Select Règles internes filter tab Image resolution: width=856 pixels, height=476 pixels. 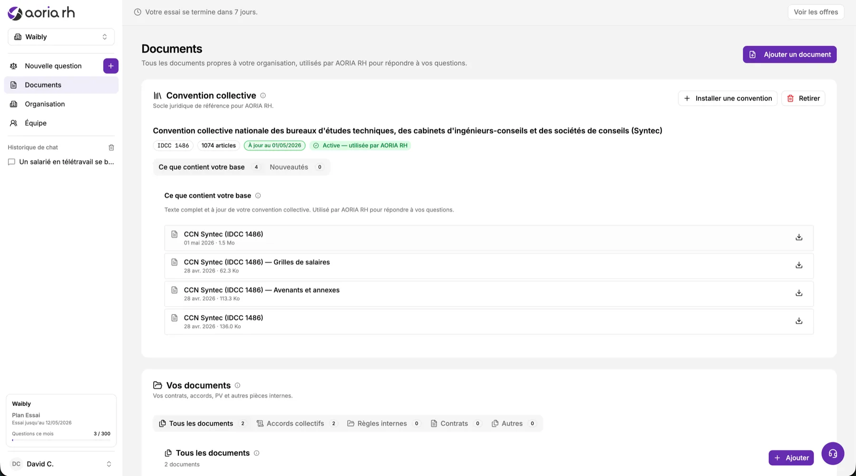(x=384, y=424)
